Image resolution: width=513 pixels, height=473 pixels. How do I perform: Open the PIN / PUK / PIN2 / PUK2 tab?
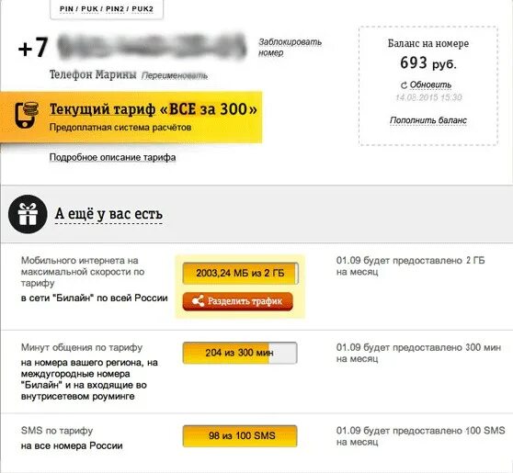click(x=107, y=9)
